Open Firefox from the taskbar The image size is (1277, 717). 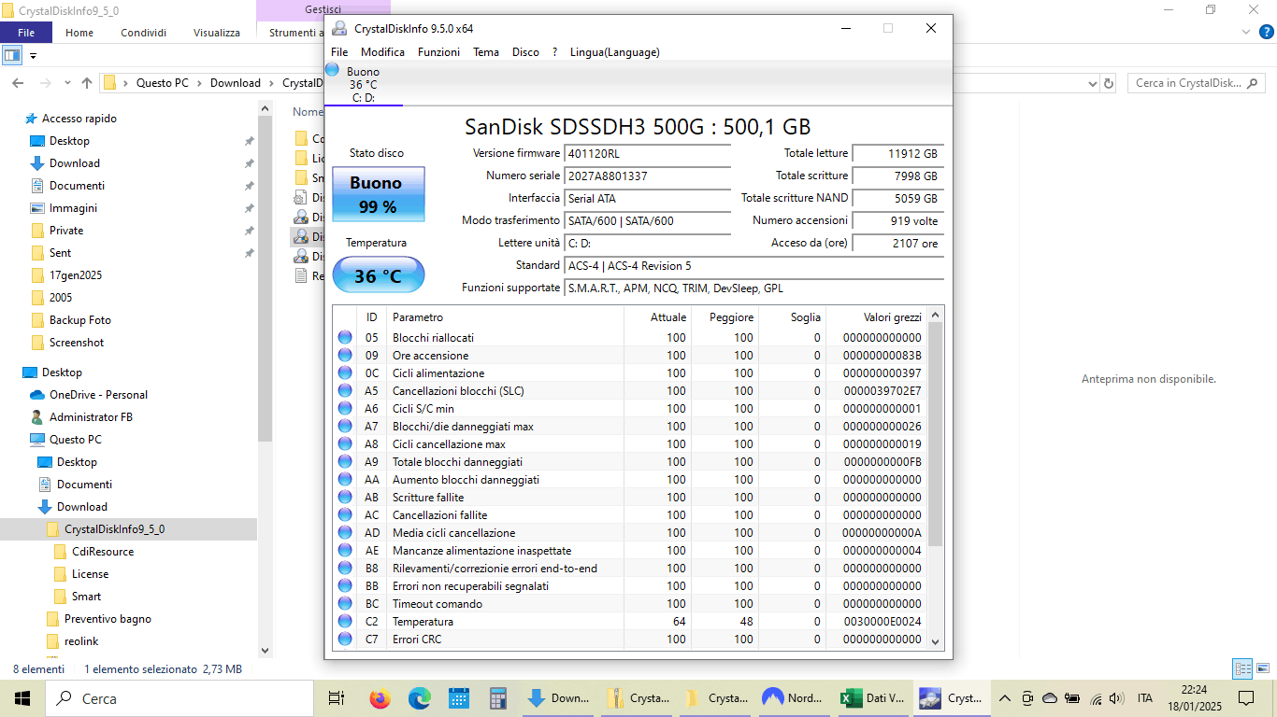click(380, 698)
